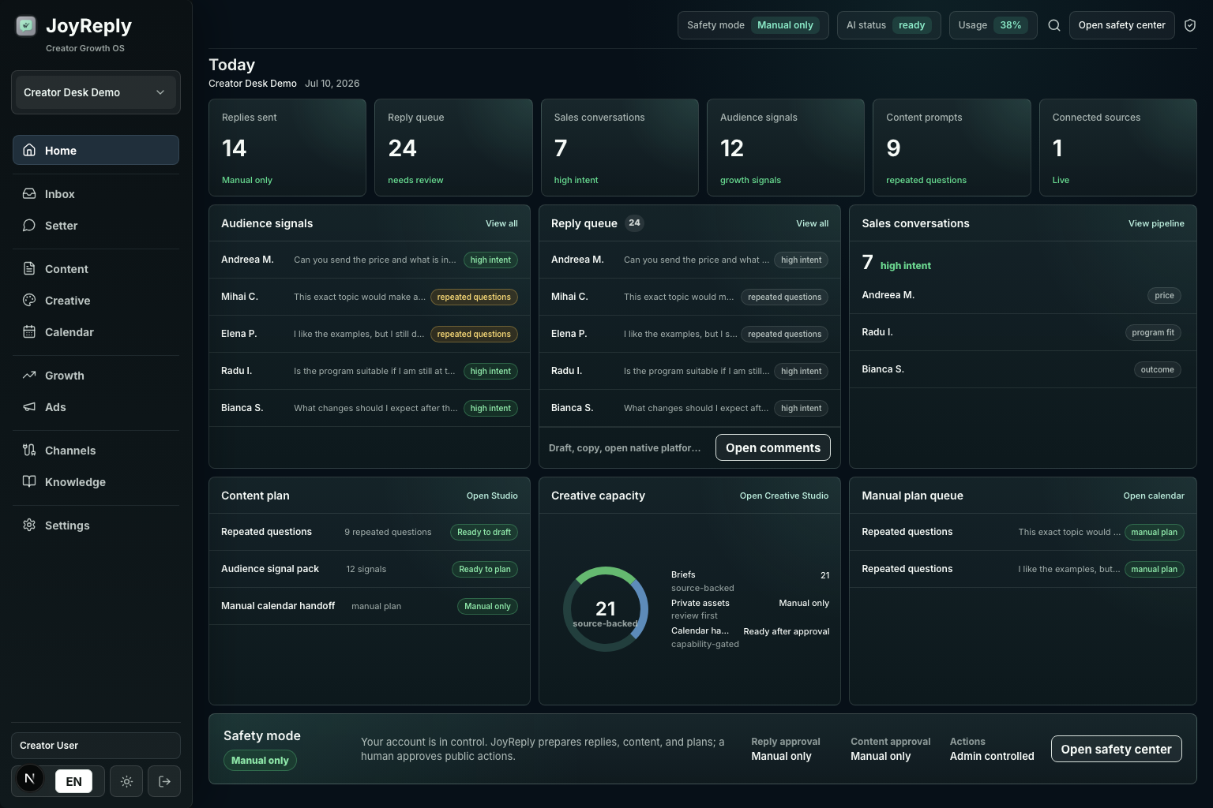Click the Manual only pill in Safety mode banner
This screenshot has width=1213, height=808.
260,761
